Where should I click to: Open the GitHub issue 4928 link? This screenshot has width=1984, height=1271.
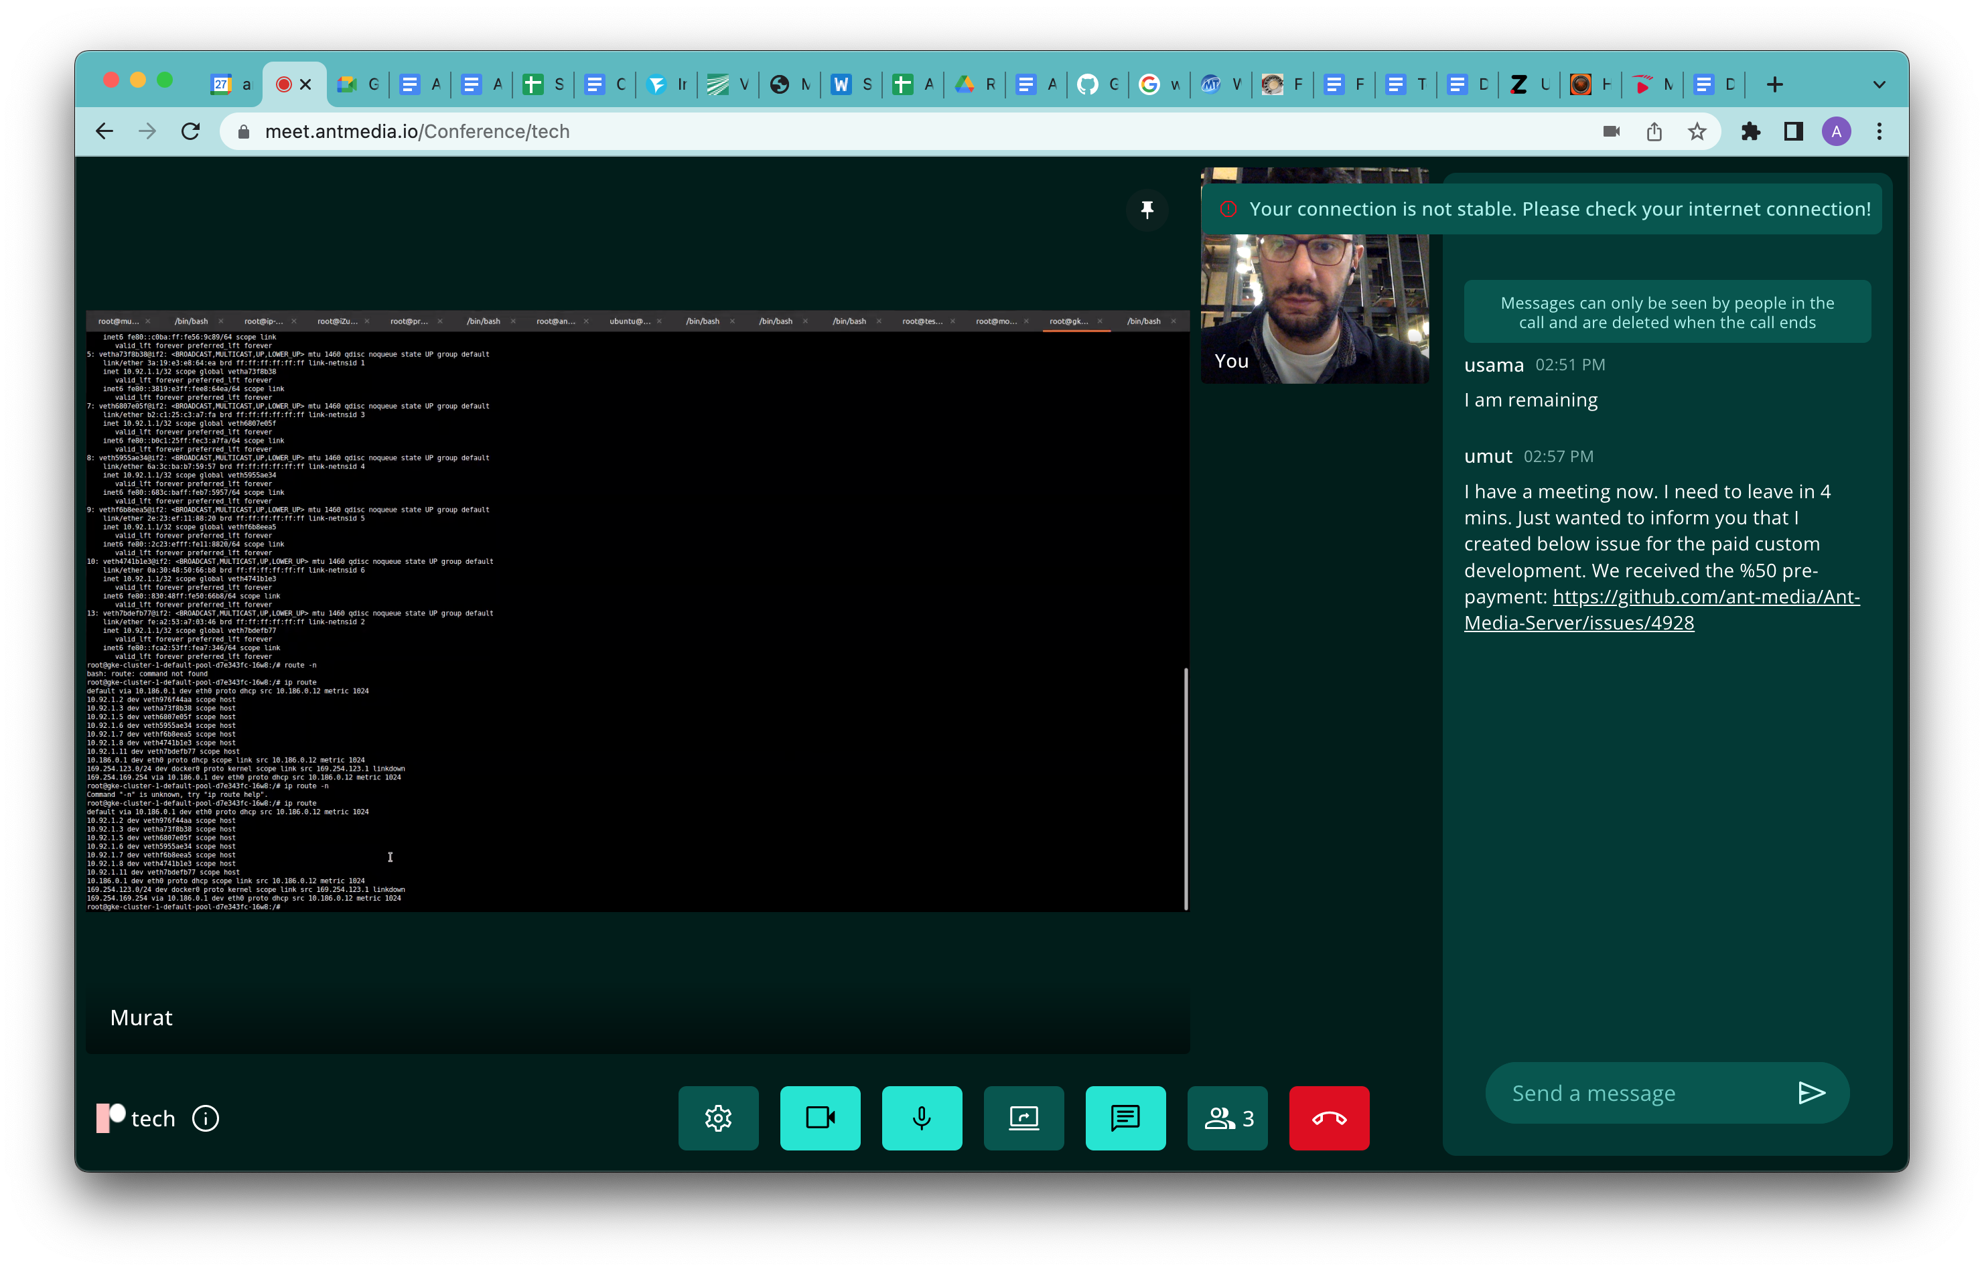(x=1660, y=610)
